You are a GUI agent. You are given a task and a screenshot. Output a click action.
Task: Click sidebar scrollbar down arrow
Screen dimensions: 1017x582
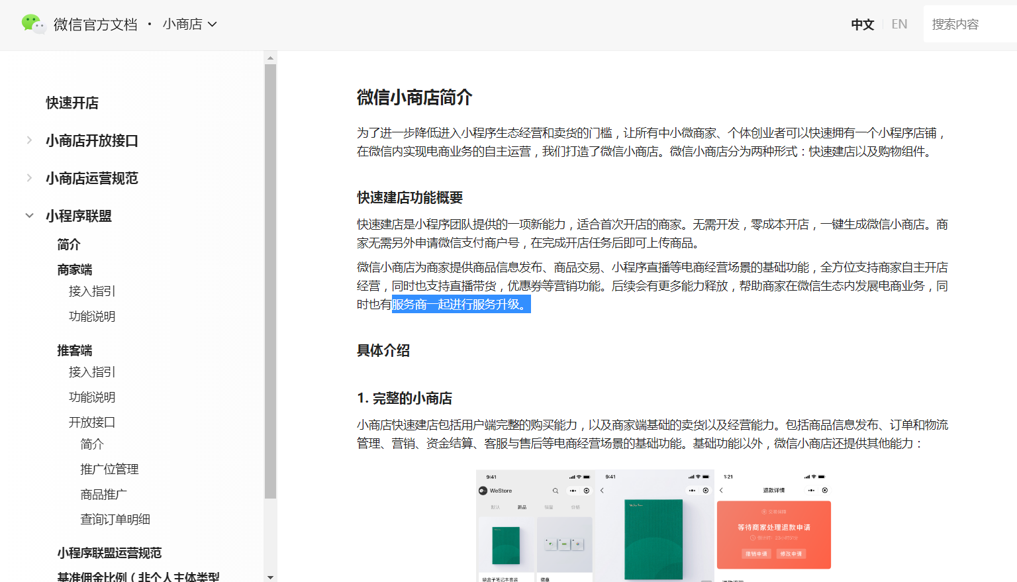(x=270, y=577)
